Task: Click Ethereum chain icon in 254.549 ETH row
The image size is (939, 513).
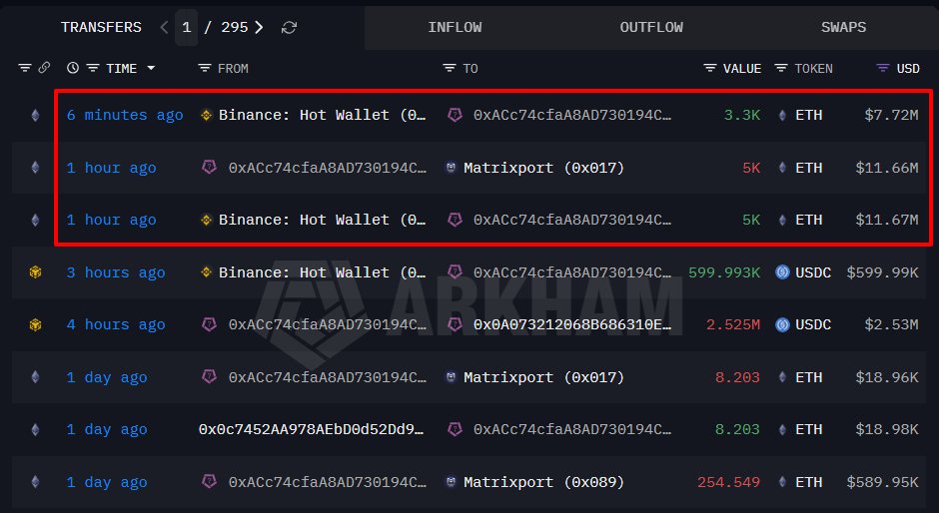Action: 35,482
